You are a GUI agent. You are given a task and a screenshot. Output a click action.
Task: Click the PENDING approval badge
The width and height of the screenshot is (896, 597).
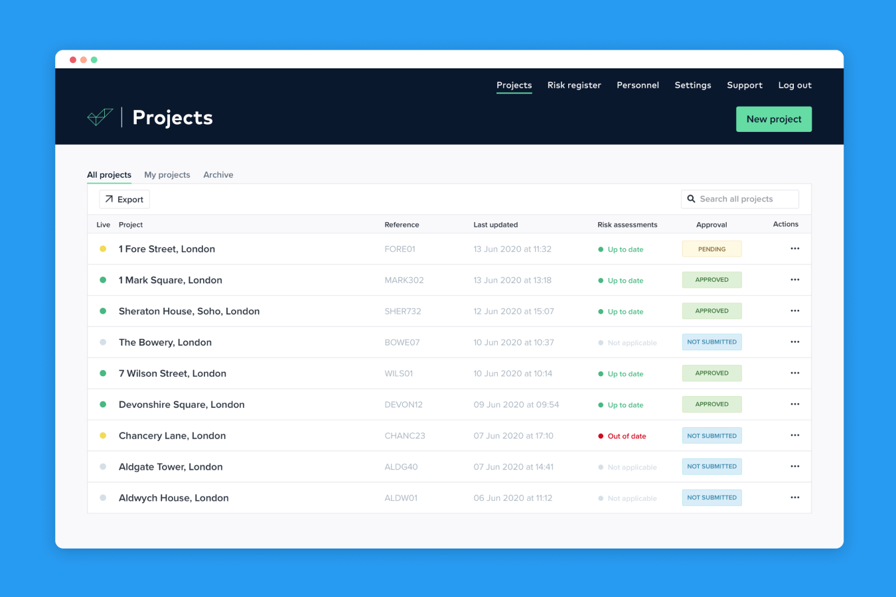(x=712, y=249)
